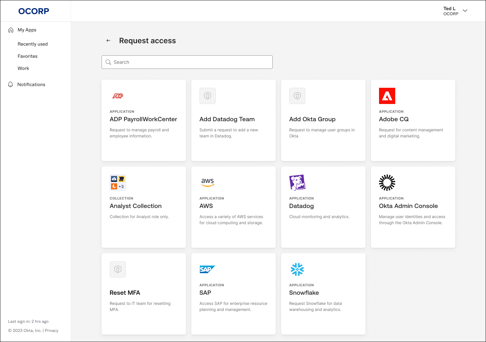Open the Adobe CQ application title
This screenshot has height=342, width=486.
tap(394, 119)
